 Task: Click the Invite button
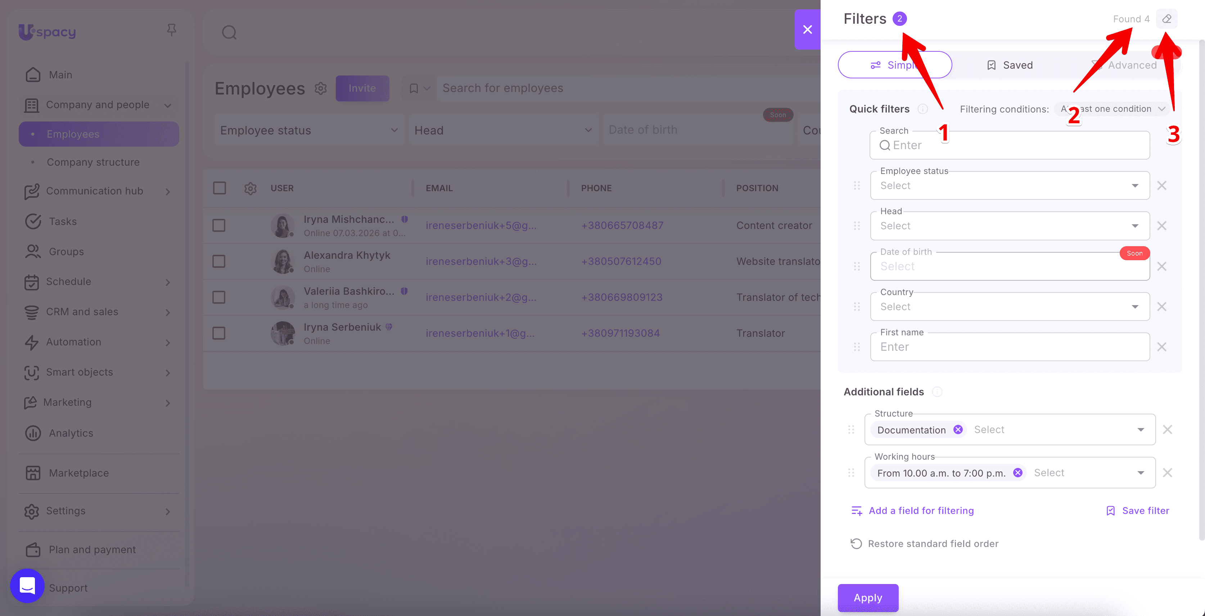(362, 88)
